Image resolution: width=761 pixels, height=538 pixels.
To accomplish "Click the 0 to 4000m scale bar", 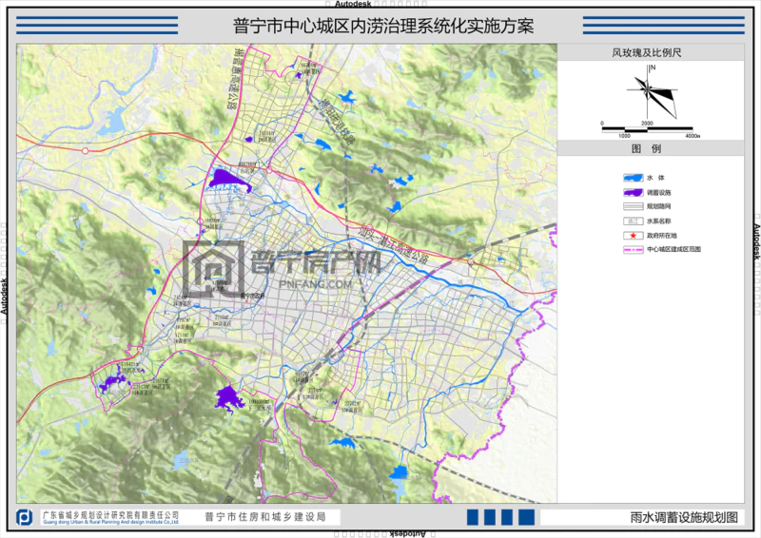I will point(649,127).
